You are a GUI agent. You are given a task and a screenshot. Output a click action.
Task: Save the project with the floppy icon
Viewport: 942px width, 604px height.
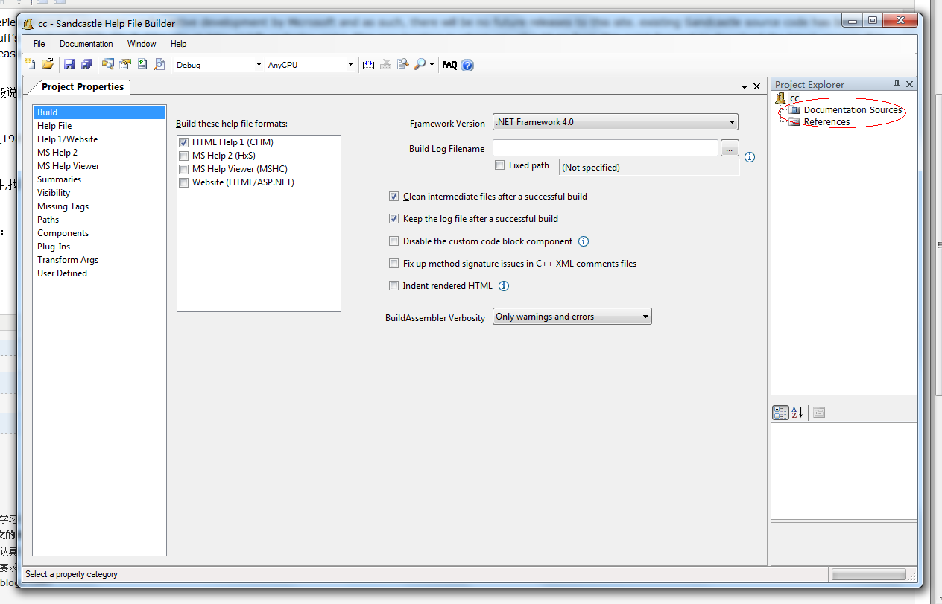pyautogui.click(x=69, y=65)
